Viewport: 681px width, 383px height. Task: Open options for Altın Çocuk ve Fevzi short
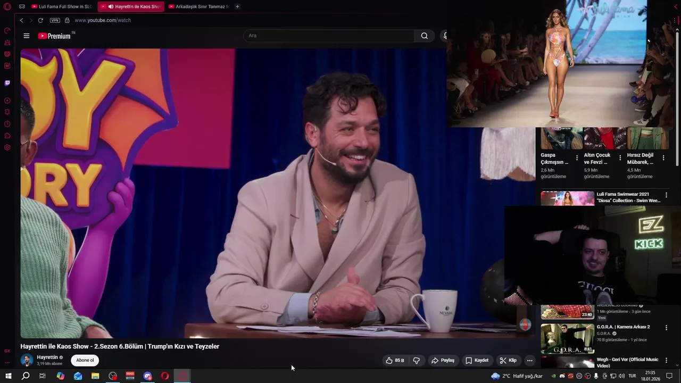[620, 158]
